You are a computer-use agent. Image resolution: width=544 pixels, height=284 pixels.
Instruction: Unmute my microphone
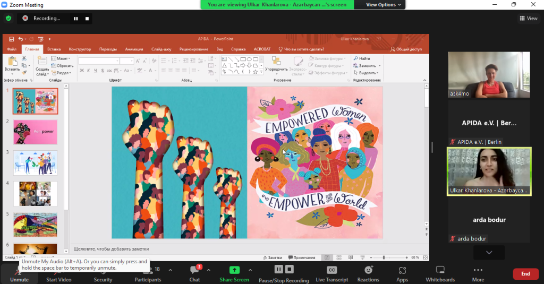19,274
